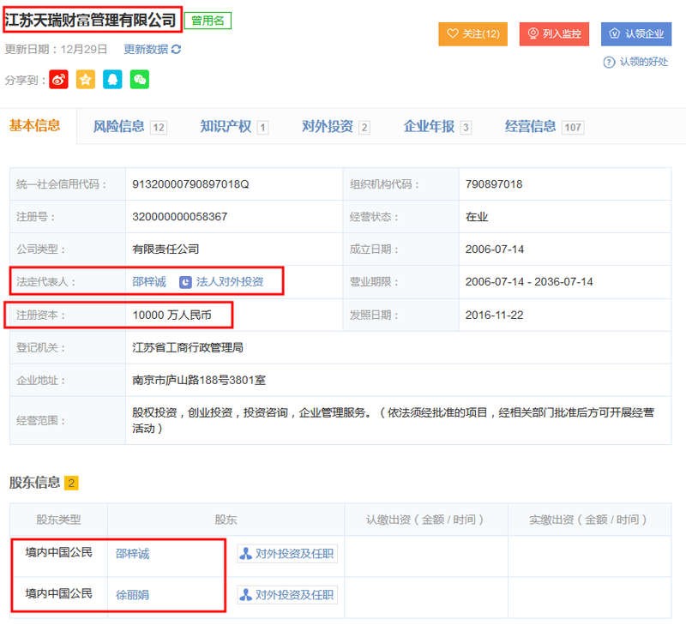The width and height of the screenshot is (686, 625).
Task: Share to QQ via blue penguin icon
Action: coord(112,80)
